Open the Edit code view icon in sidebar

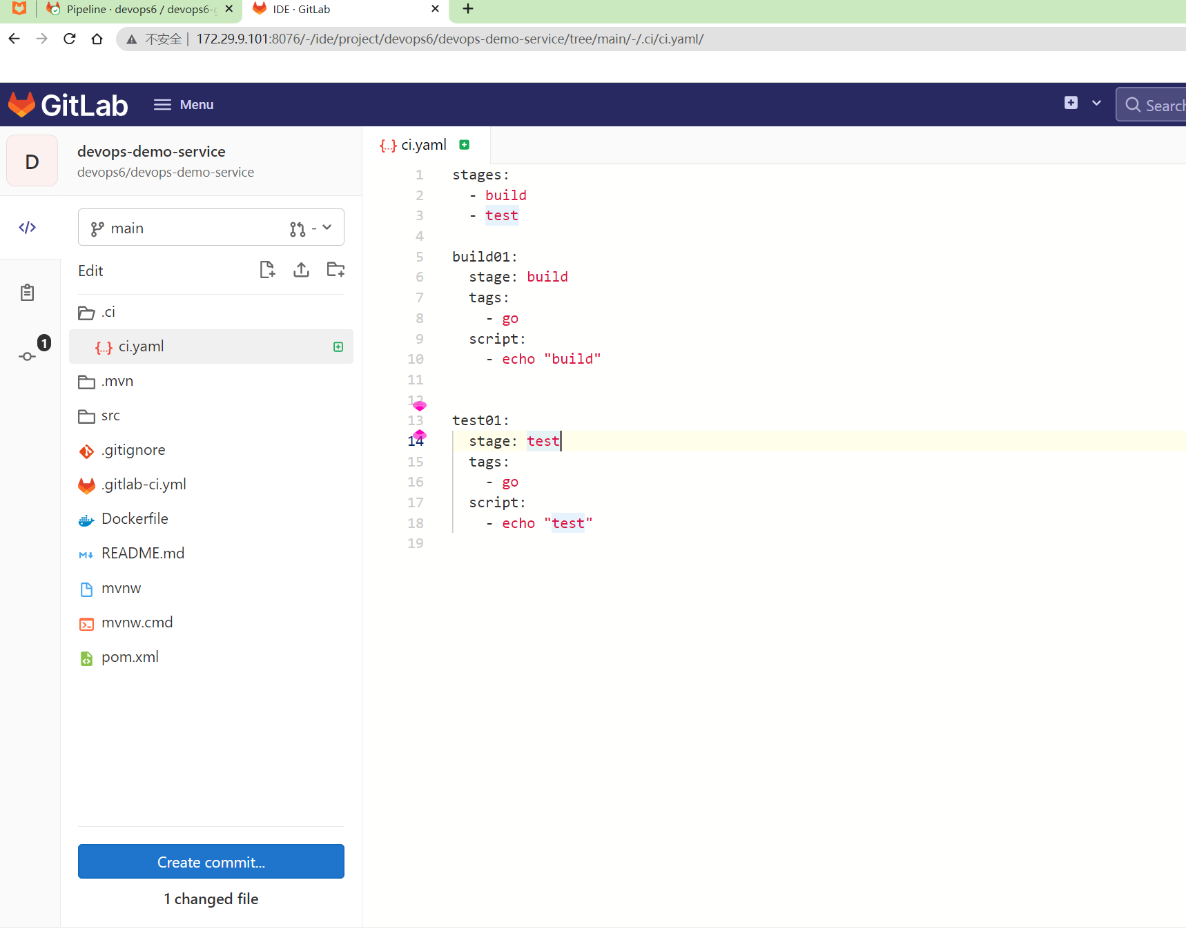(x=28, y=227)
